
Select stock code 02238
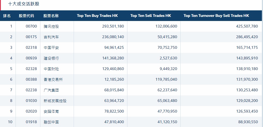pos(31,90)
